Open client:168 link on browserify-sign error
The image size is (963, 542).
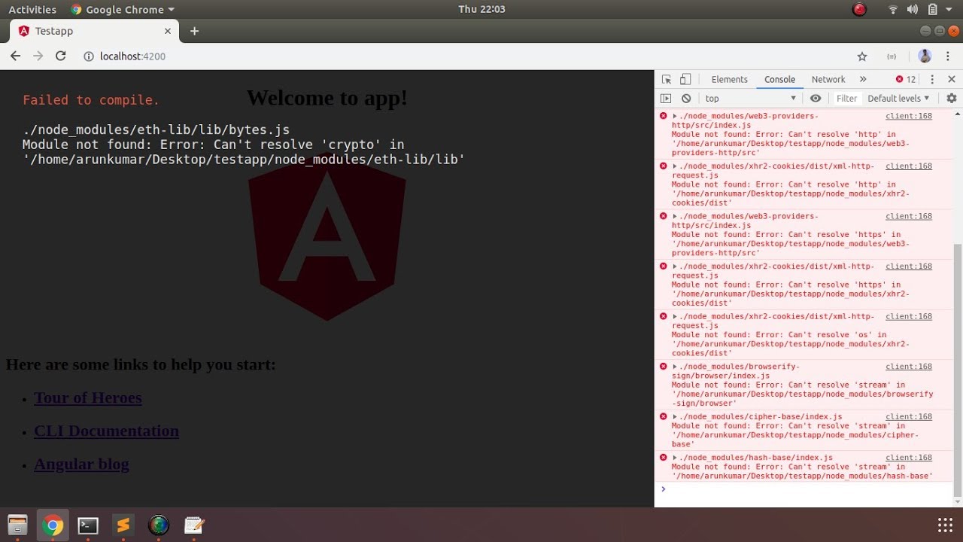tap(908, 367)
